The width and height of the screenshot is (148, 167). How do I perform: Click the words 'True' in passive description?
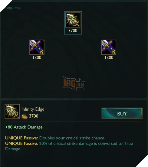point(128,143)
